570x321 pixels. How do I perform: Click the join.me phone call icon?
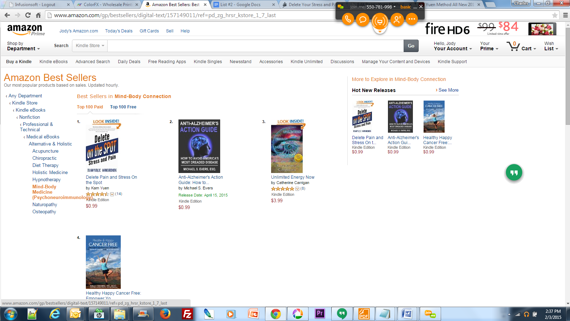click(348, 19)
